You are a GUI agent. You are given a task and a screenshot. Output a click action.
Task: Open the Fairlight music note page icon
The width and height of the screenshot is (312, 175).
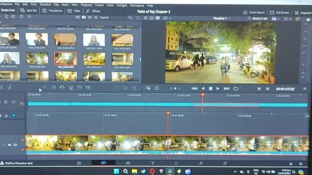coord(200,163)
